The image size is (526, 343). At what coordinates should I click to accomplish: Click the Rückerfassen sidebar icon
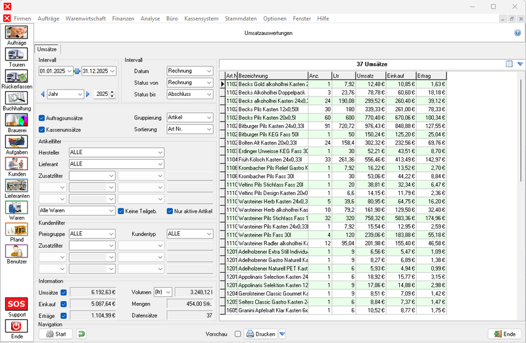click(16, 77)
